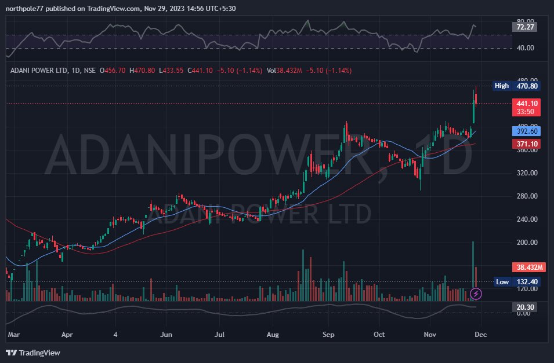Click the low price L433.55 in legend
Viewport: 554px width, 363px height.
pos(171,71)
